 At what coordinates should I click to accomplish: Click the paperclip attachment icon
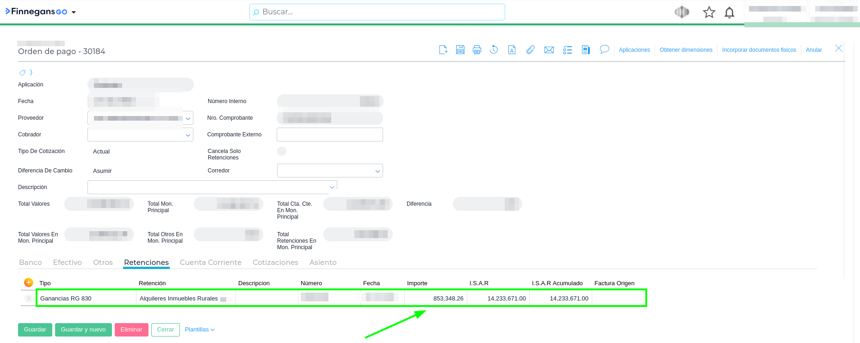530,50
